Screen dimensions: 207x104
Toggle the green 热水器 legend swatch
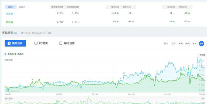pos(16,54)
